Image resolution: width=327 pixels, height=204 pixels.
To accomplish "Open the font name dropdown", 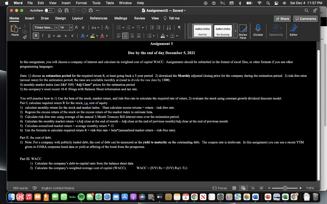I will [x=56, y=27].
